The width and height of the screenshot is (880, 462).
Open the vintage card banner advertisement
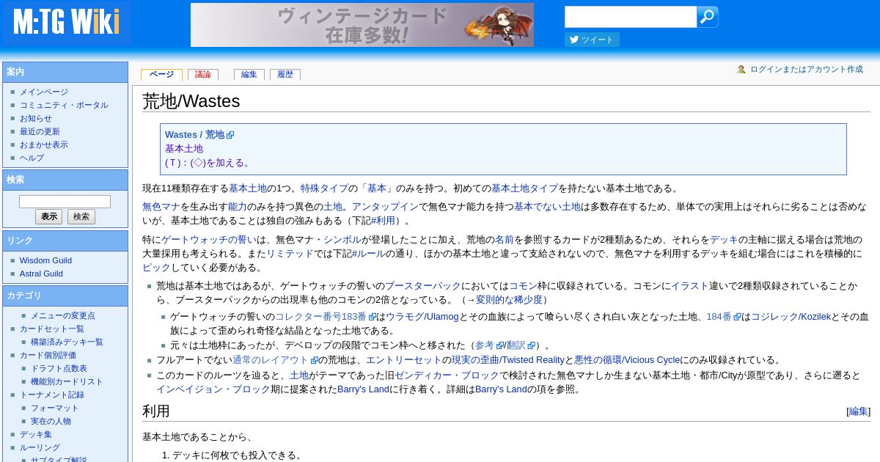point(362,25)
